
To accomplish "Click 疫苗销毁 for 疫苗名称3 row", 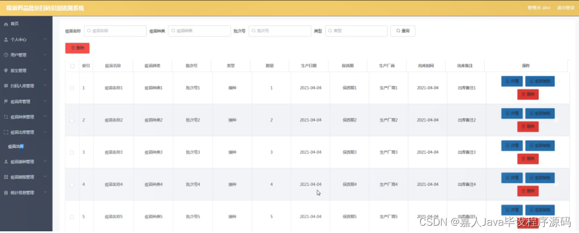I will pos(540,146).
